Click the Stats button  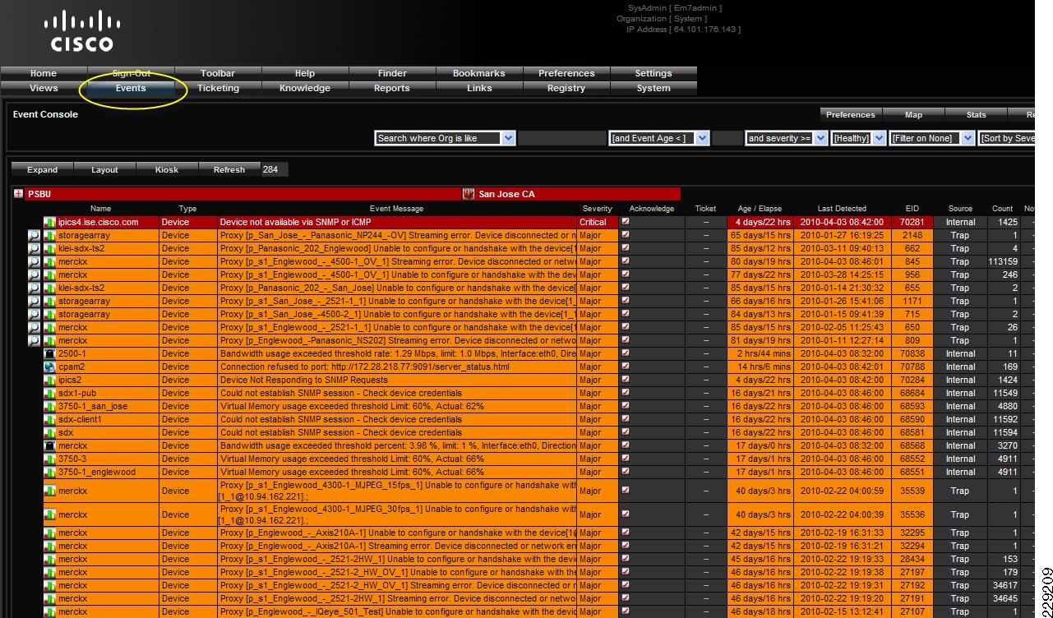point(976,114)
